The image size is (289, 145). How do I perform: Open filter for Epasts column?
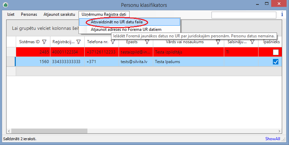click(147, 42)
